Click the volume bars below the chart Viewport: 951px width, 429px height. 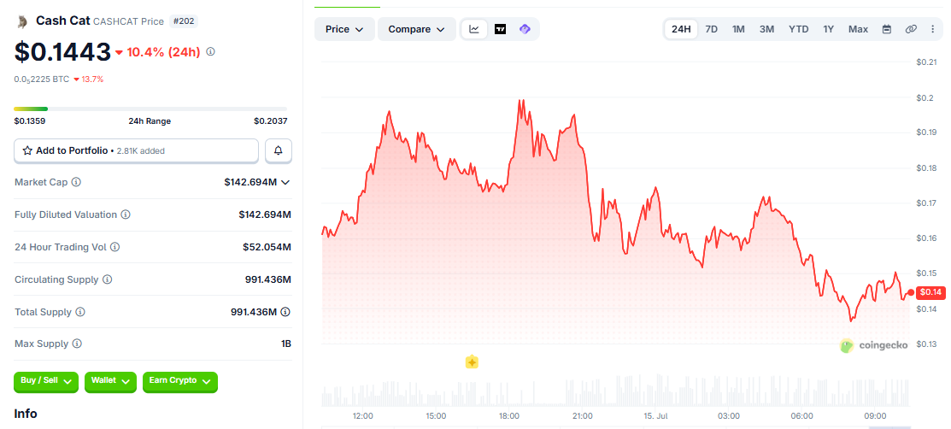[615, 392]
